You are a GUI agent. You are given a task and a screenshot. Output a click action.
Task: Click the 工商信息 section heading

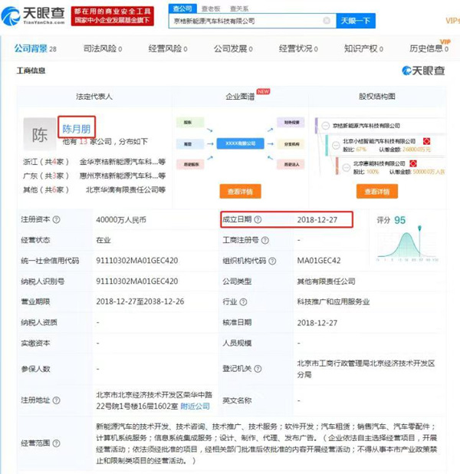(31, 71)
